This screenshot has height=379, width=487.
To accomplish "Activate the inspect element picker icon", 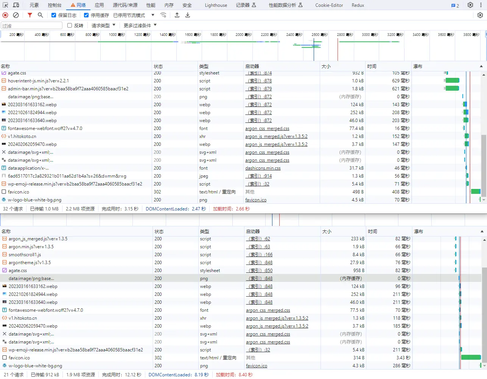I will click(5, 5).
